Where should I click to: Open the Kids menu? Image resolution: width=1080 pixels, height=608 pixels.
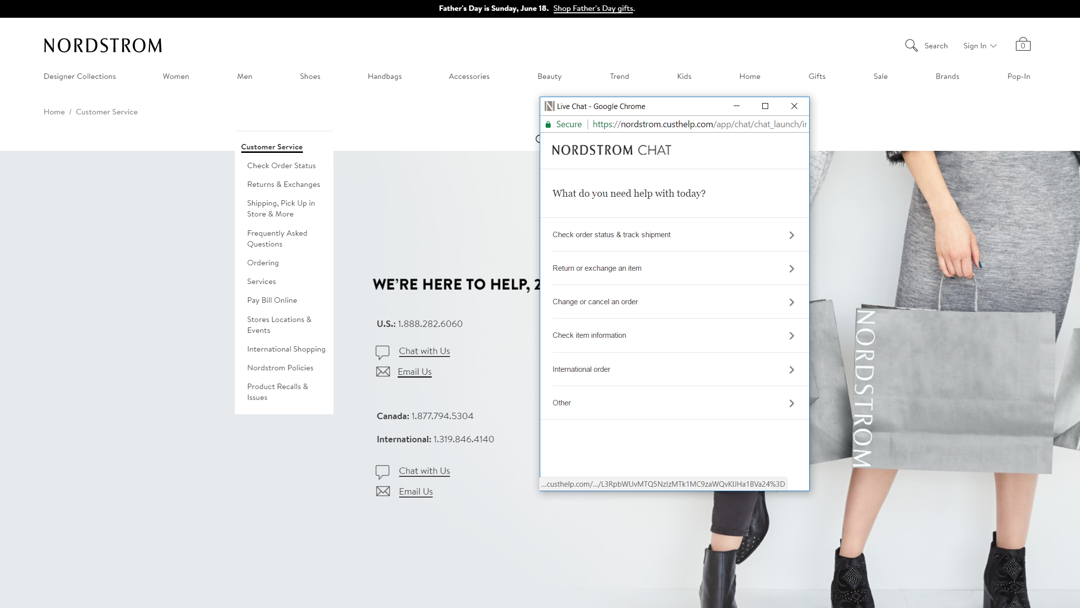[684, 76]
